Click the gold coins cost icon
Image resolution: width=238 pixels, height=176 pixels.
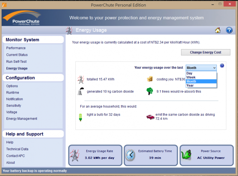coord(150,79)
